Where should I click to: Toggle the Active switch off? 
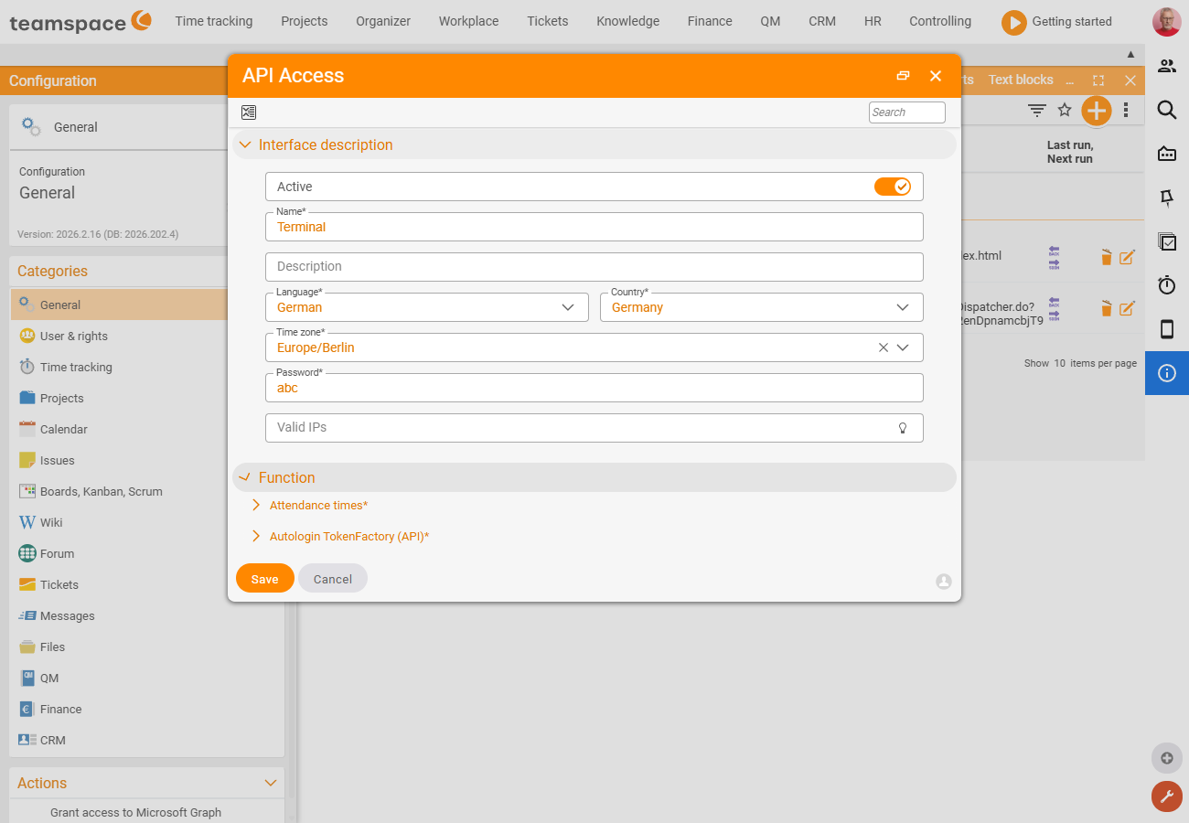click(x=893, y=187)
